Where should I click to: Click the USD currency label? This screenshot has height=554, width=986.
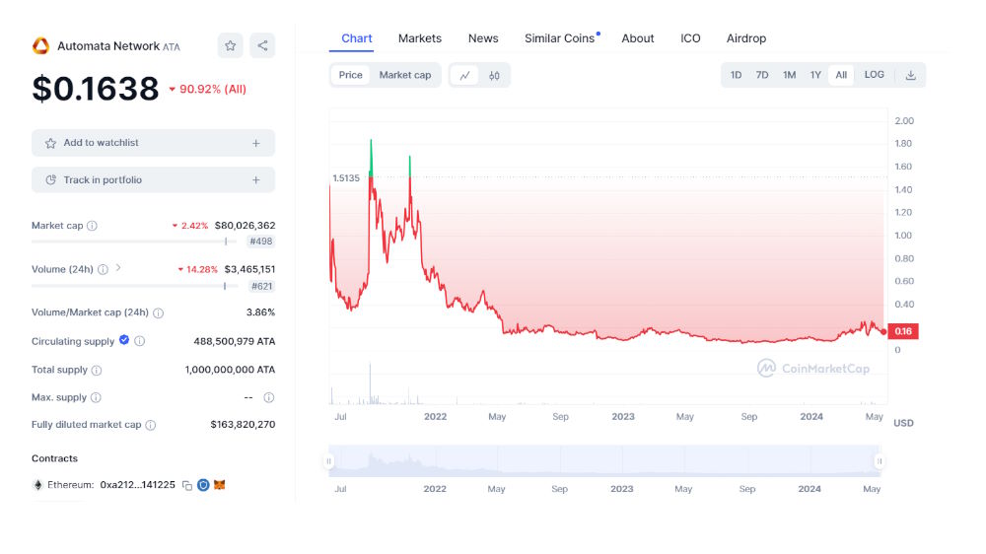coord(903,423)
